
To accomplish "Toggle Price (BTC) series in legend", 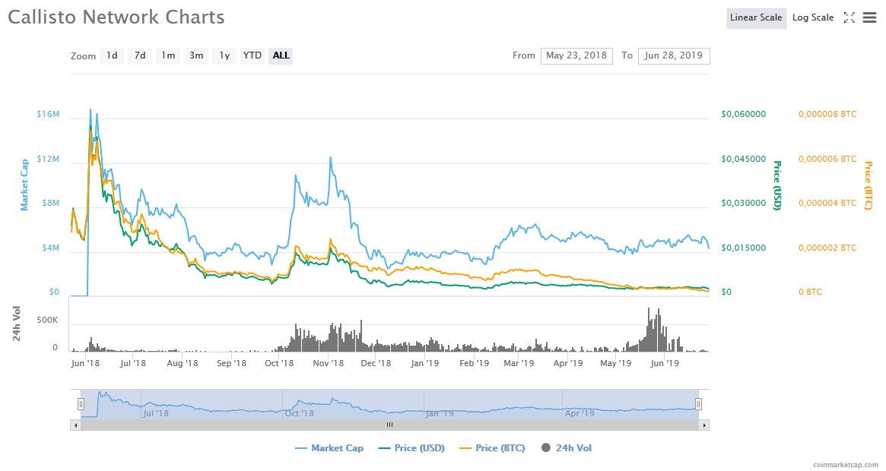I will coord(492,448).
